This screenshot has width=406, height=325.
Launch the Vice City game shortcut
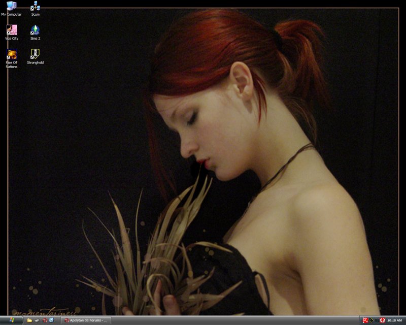tap(11, 30)
